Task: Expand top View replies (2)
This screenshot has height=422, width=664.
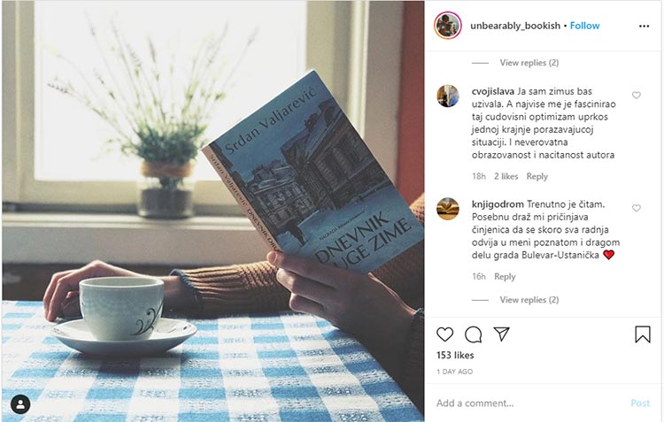Action: coord(529,63)
